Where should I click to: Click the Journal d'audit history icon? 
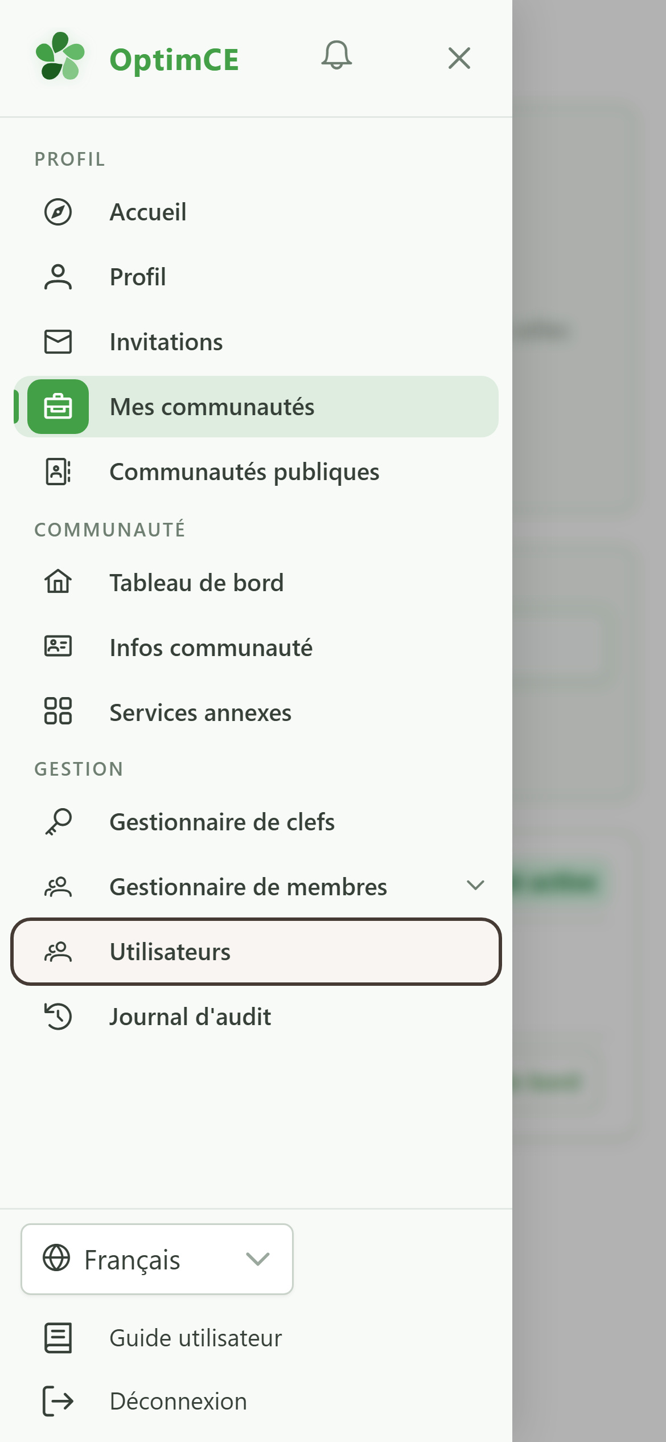click(x=58, y=1017)
